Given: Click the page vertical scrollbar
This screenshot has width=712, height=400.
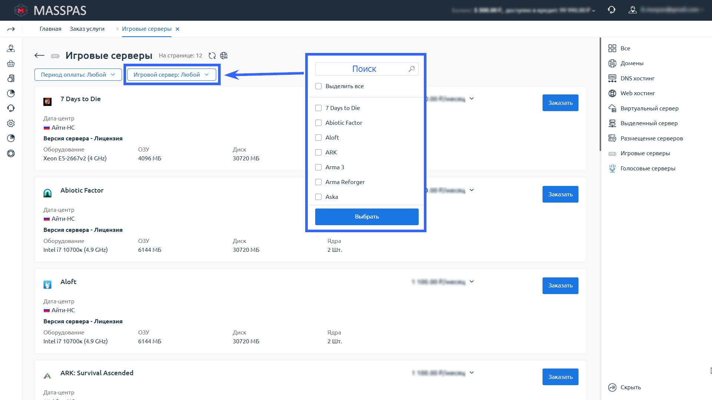Looking at the screenshot, I should click(x=600, y=94).
